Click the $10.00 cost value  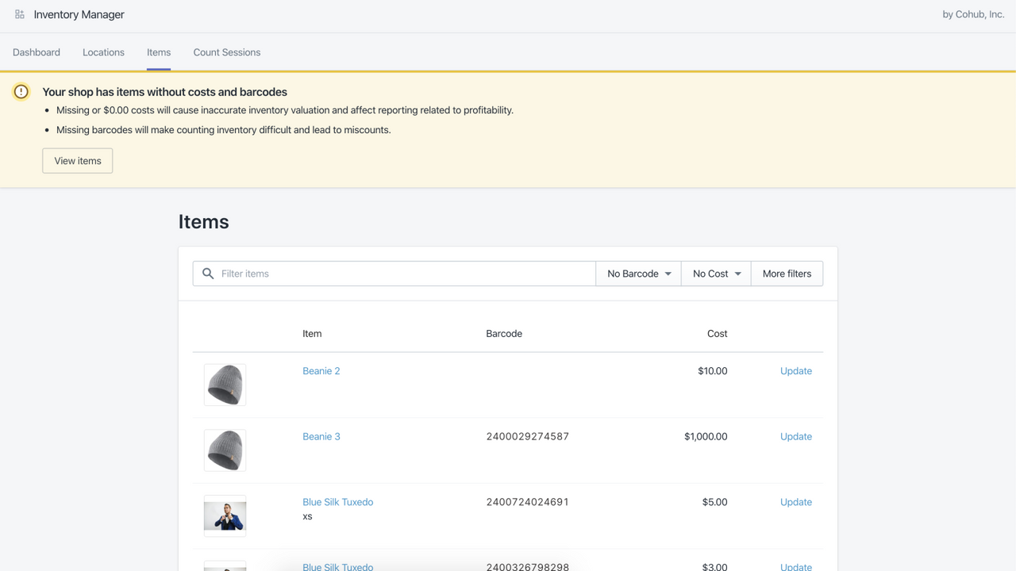point(713,371)
